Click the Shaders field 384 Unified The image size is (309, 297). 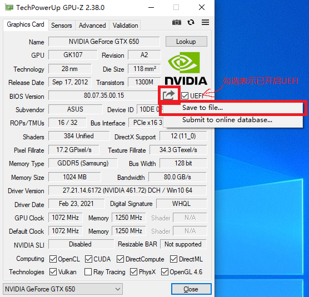[79, 136]
